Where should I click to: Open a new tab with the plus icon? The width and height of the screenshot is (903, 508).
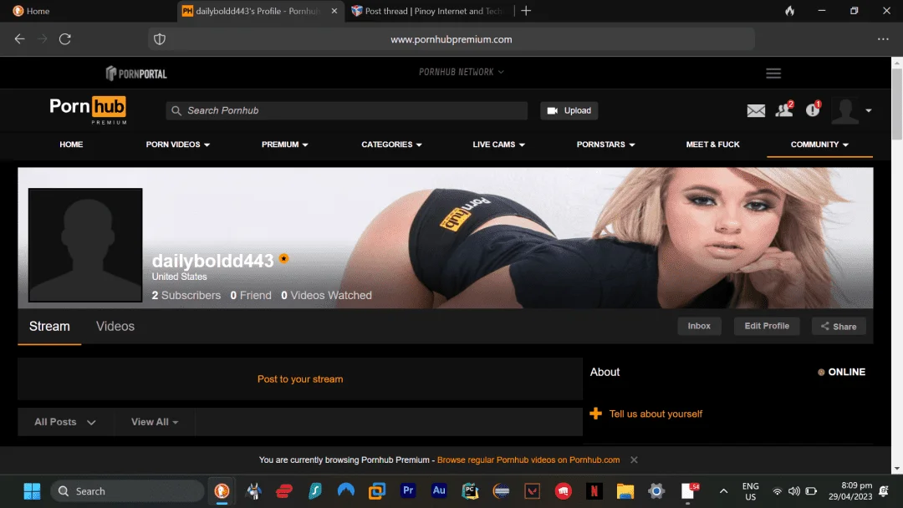point(526,11)
